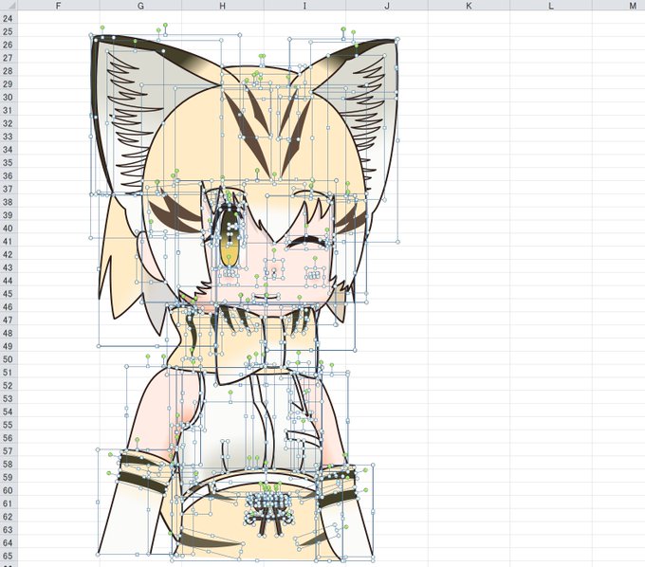Select row 43 header
The height and width of the screenshot is (567, 645).
(9, 268)
